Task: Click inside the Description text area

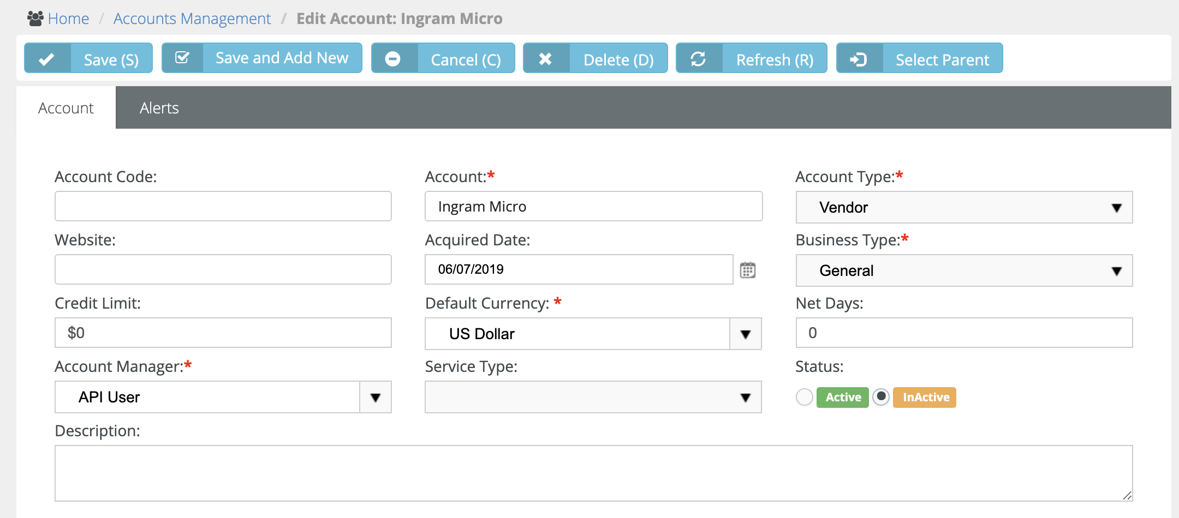Action: tap(593, 473)
